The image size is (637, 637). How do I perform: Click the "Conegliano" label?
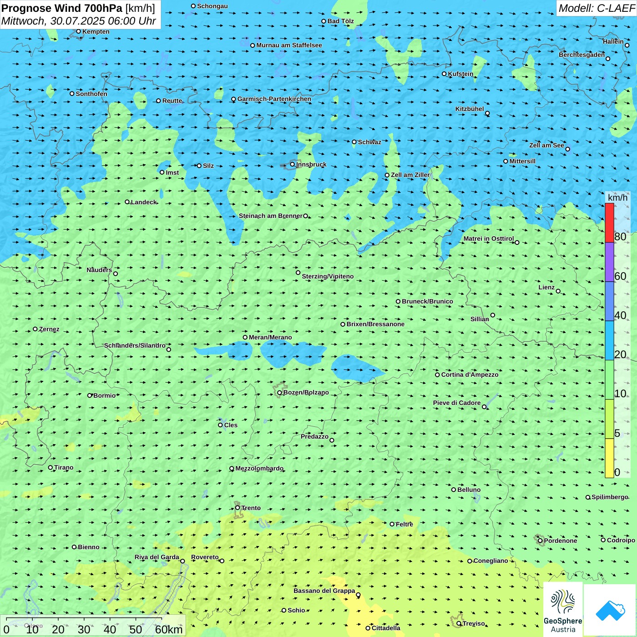coord(490,561)
